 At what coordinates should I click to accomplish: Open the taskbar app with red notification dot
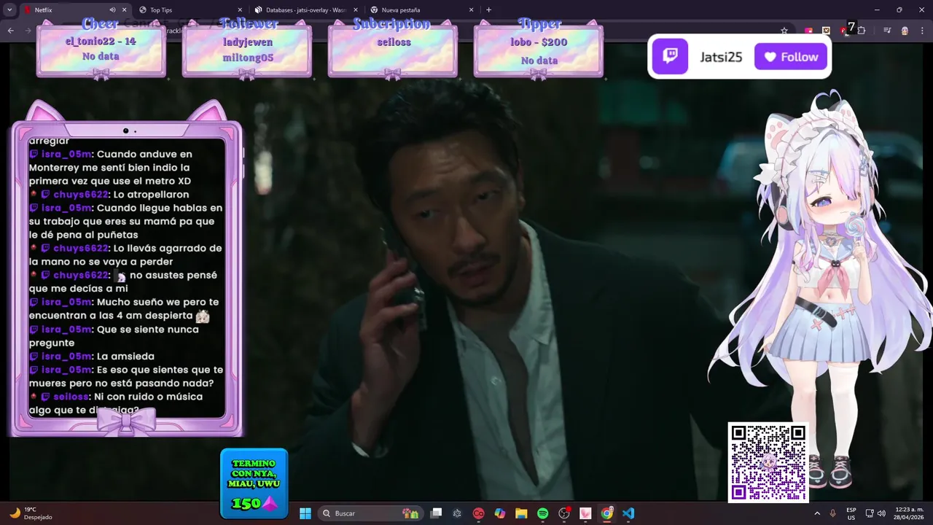564,513
